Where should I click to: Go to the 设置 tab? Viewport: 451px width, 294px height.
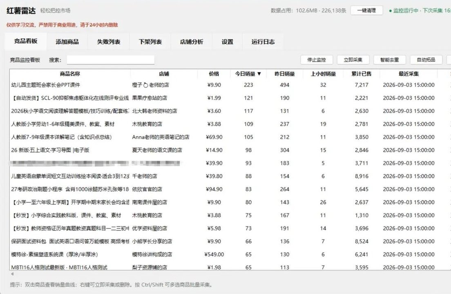227,42
